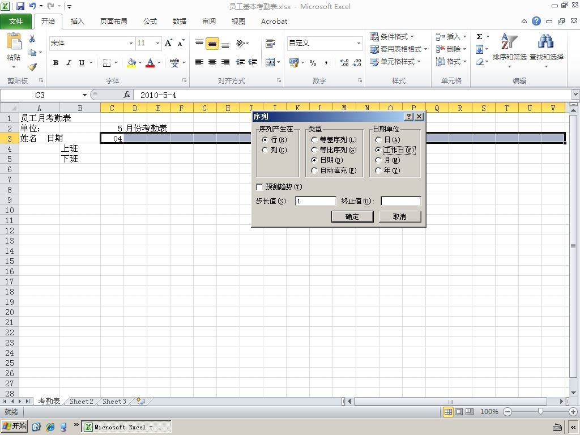Click the Paste clipboard icon

click(x=14, y=41)
